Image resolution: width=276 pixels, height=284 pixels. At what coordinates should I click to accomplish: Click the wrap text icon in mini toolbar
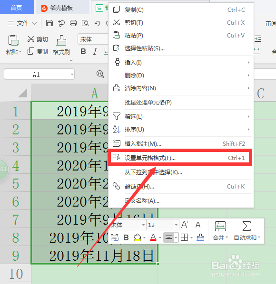[115, 237]
